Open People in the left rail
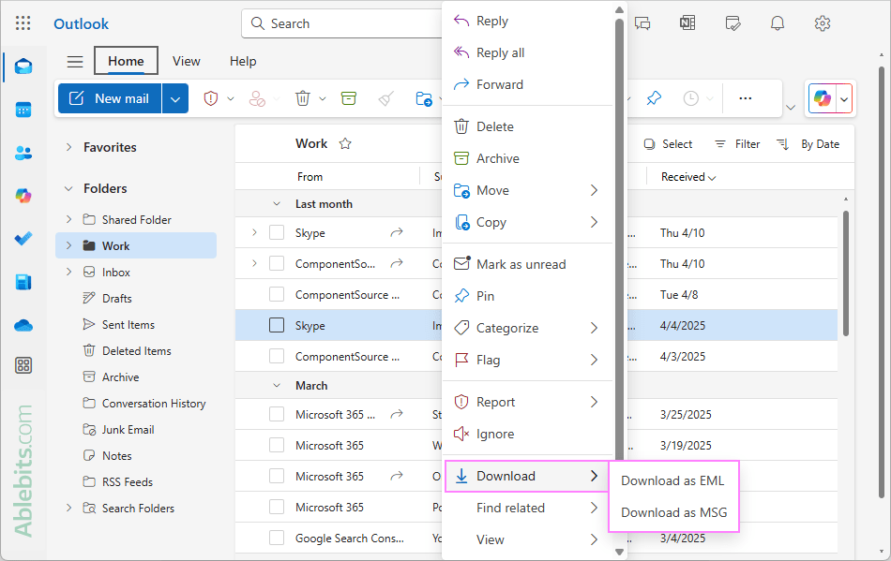 (x=23, y=153)
